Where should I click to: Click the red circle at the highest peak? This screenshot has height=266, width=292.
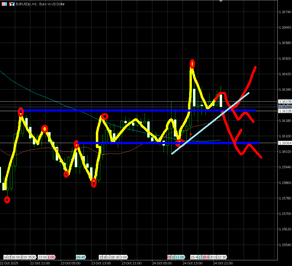coord(192,64)
